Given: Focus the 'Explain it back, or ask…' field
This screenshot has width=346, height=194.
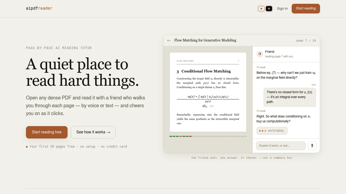Looking at the screenshot, I should tap(281, 146).
